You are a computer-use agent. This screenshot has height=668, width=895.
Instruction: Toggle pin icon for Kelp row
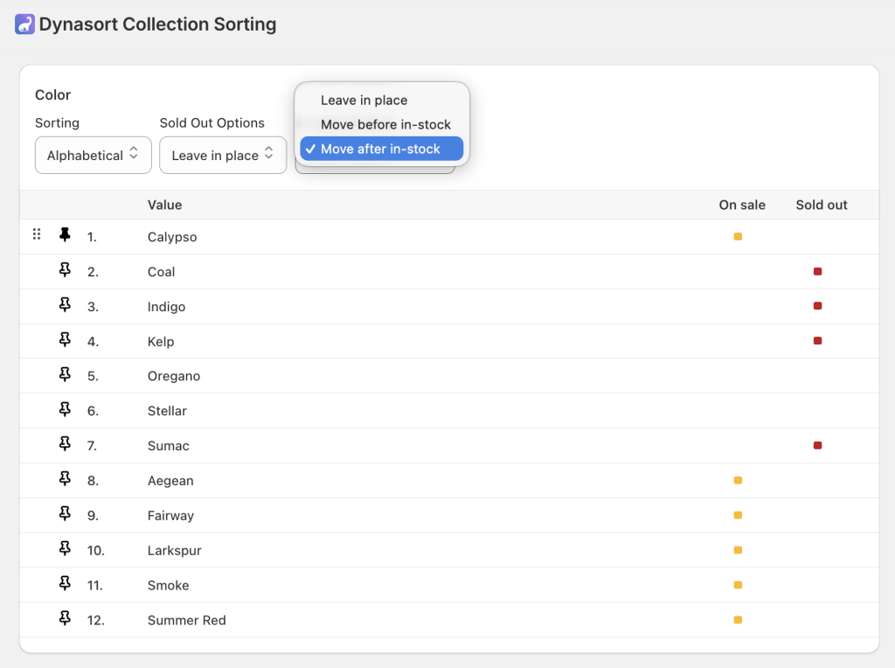tap(65, 340)
